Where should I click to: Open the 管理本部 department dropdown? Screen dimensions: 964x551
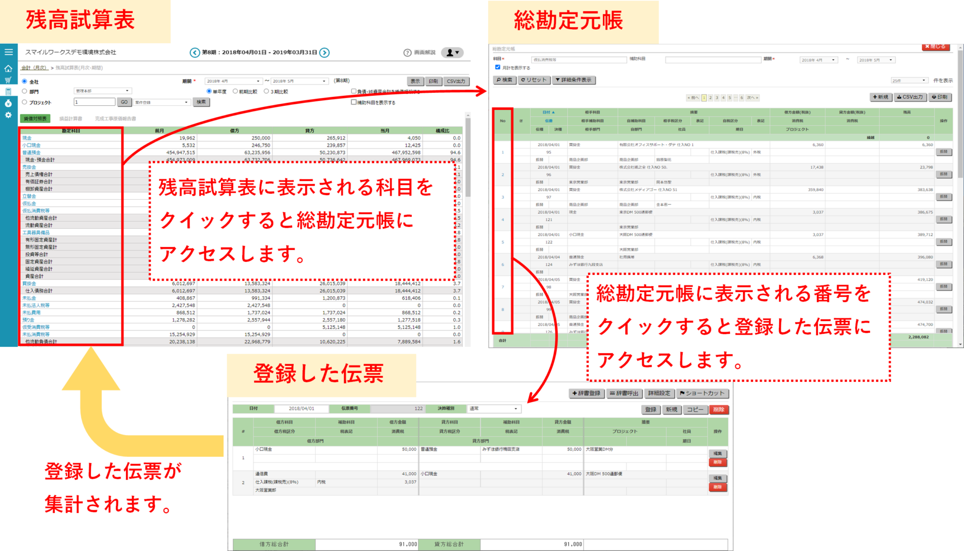103,91
